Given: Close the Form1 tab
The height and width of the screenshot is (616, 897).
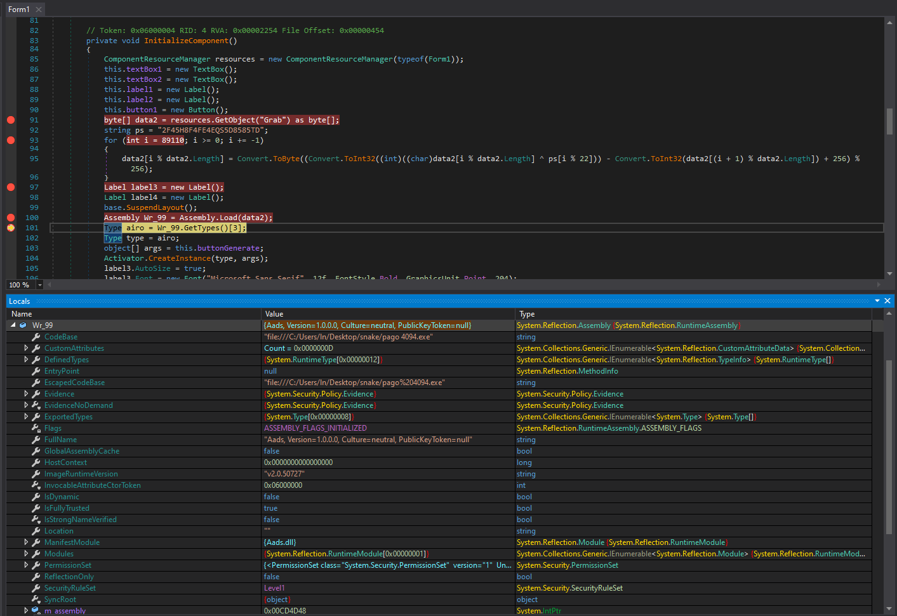Looking at the screenshot, I should point(39,10).
